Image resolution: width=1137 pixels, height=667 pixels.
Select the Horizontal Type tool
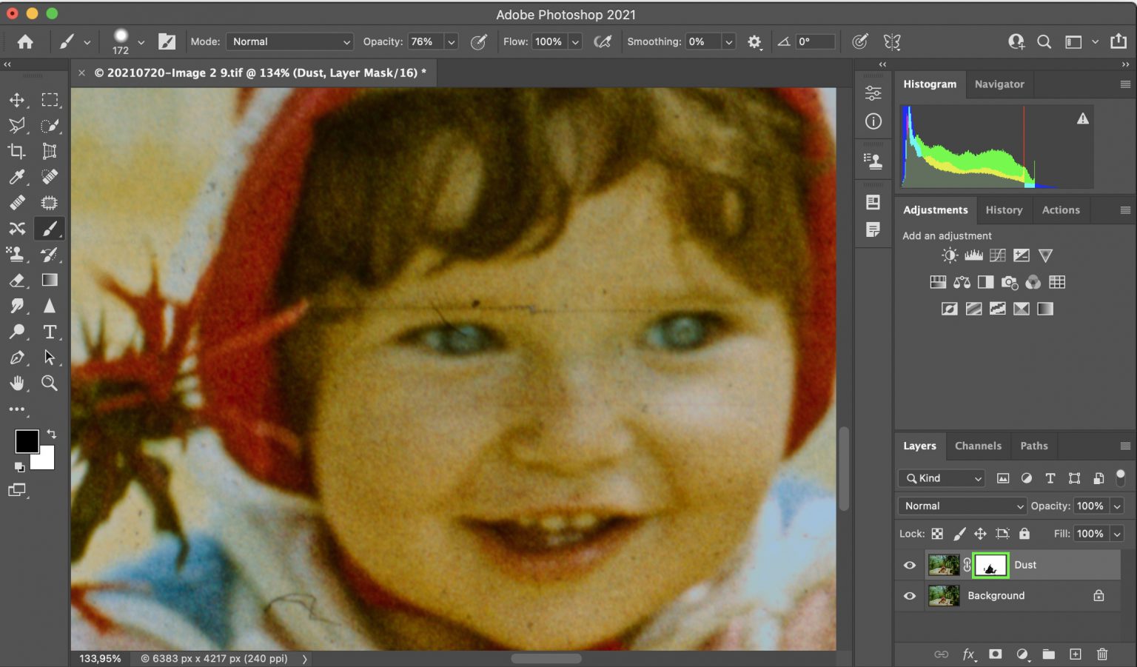pos(50,332)
